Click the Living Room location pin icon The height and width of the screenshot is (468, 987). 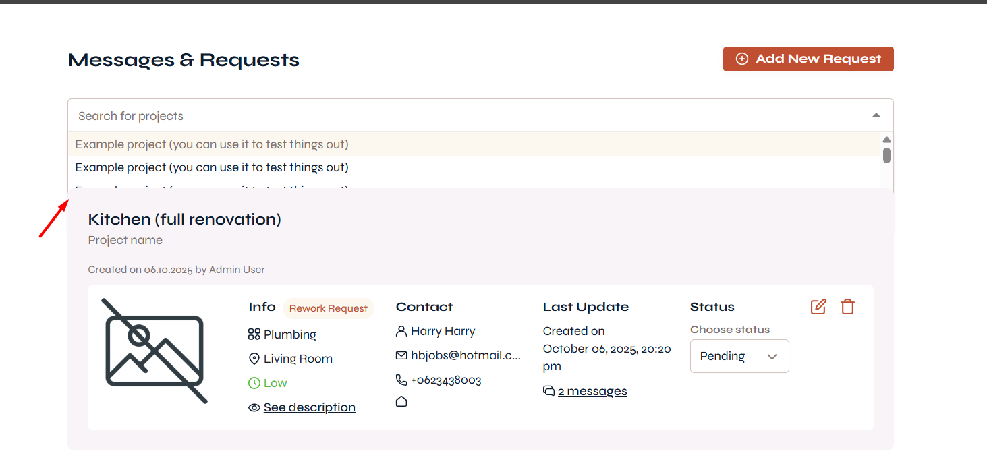[254, 359]
